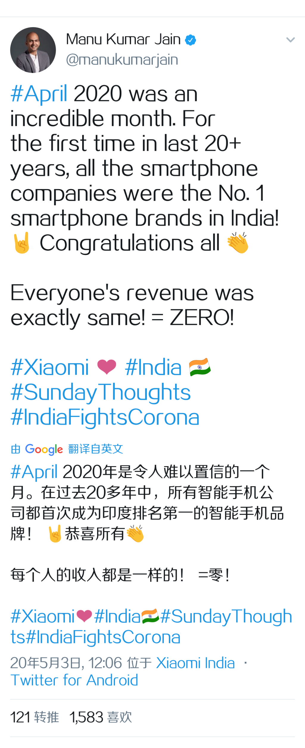305x748 pixels.
Task: Click the translated-from-English label
Action: [96, 449]
